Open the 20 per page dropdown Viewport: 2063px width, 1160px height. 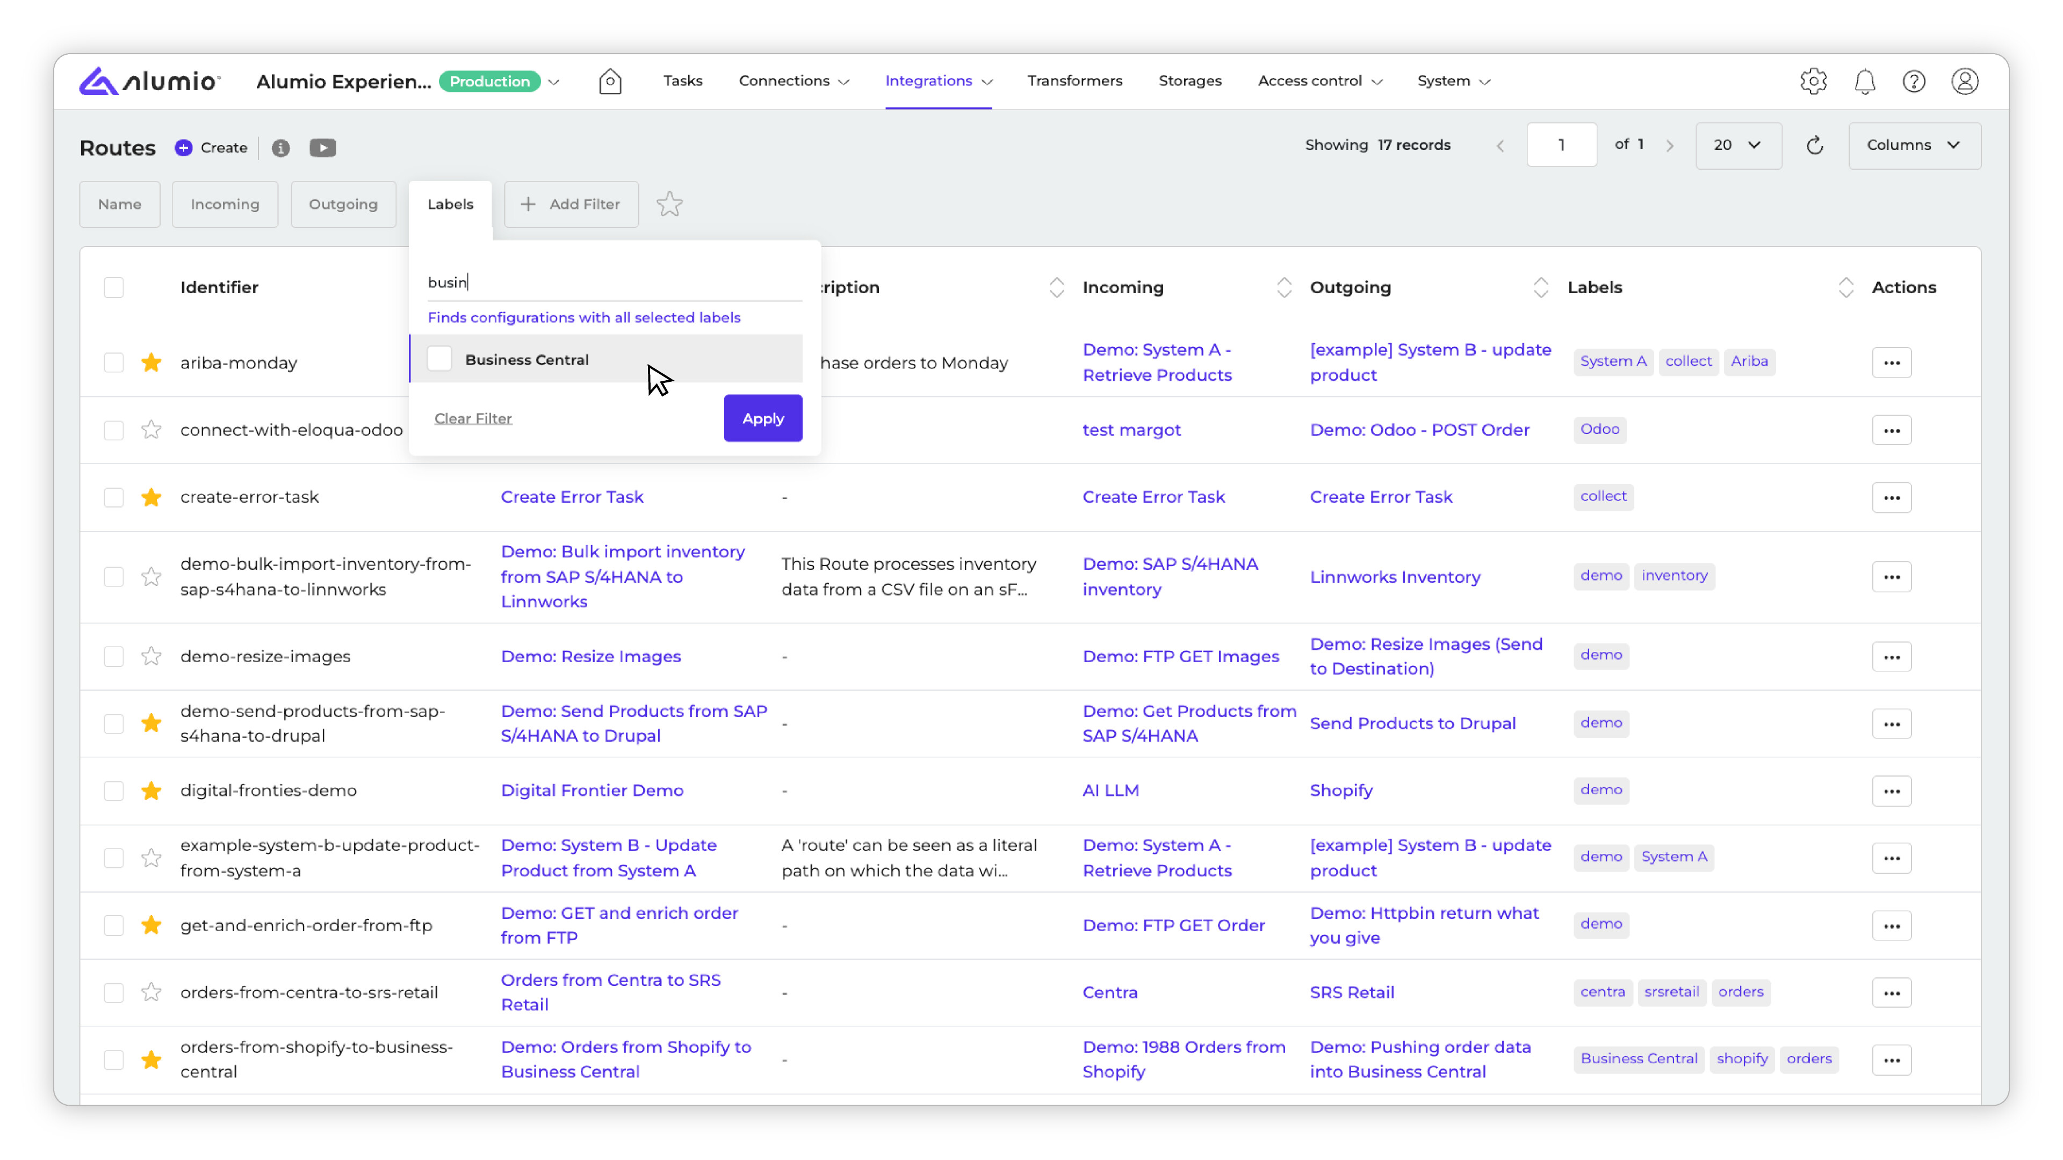click(x=1737, y=145)
